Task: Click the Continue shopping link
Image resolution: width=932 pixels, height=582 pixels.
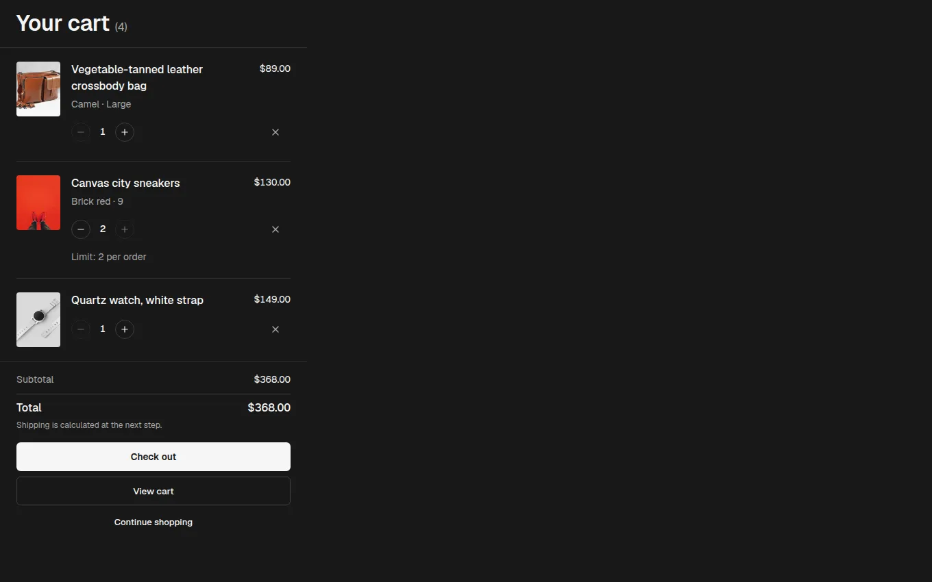Action: (x=154, y=522)
